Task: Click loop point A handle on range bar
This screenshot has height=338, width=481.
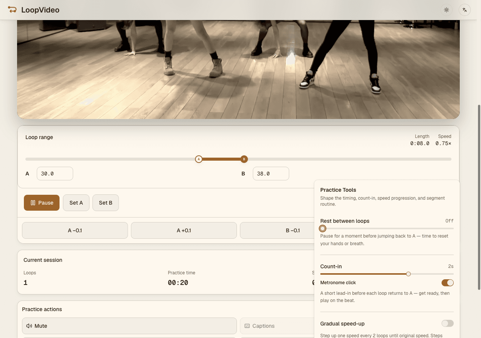Action: point(199,159)
